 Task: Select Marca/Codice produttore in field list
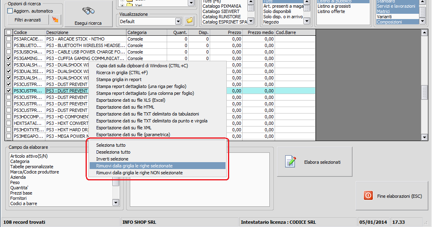(34, 171)
